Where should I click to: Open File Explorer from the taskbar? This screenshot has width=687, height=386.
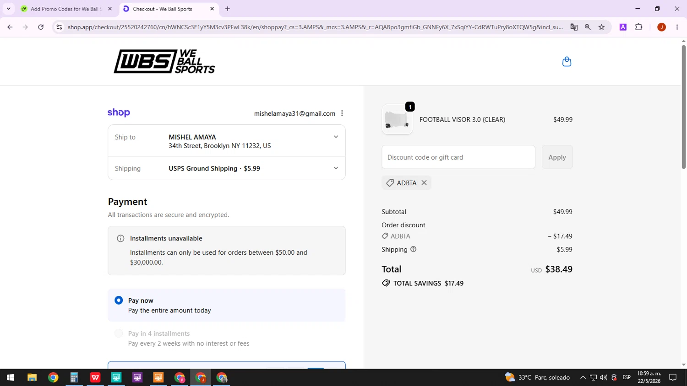click(32, 377)
